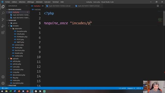
Task: Open the Extensions view
Action: pos(3,32)
